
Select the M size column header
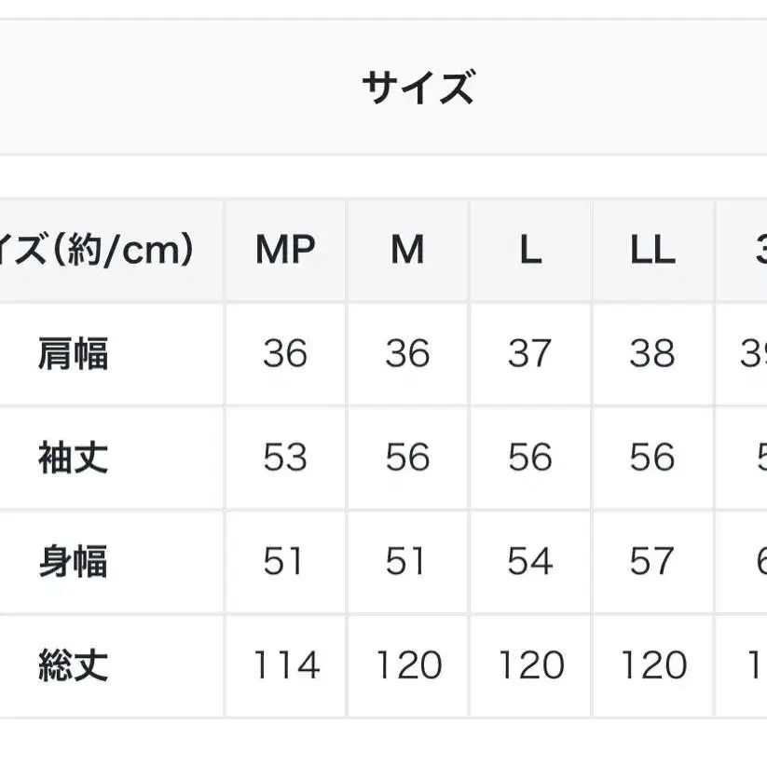point(407,250)
